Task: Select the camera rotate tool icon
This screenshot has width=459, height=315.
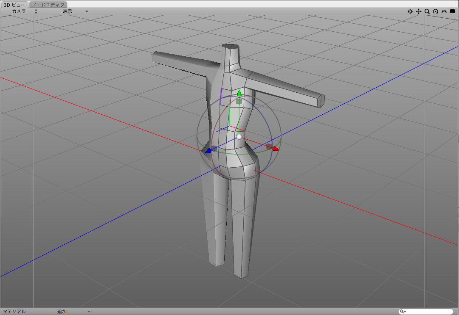Action: pos(436,11)
